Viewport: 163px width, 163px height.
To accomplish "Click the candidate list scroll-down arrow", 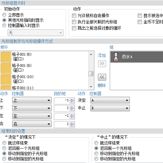I will point(91,87).
